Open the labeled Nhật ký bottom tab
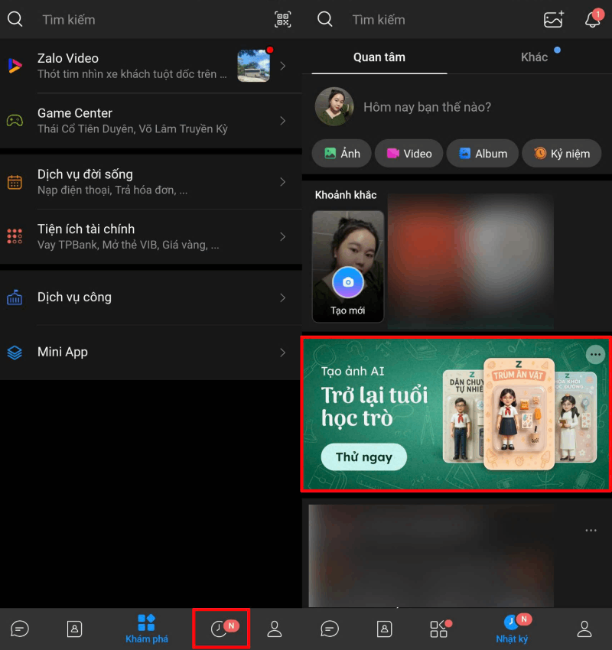This screenshot has height=650, width=612. point(512,629)
